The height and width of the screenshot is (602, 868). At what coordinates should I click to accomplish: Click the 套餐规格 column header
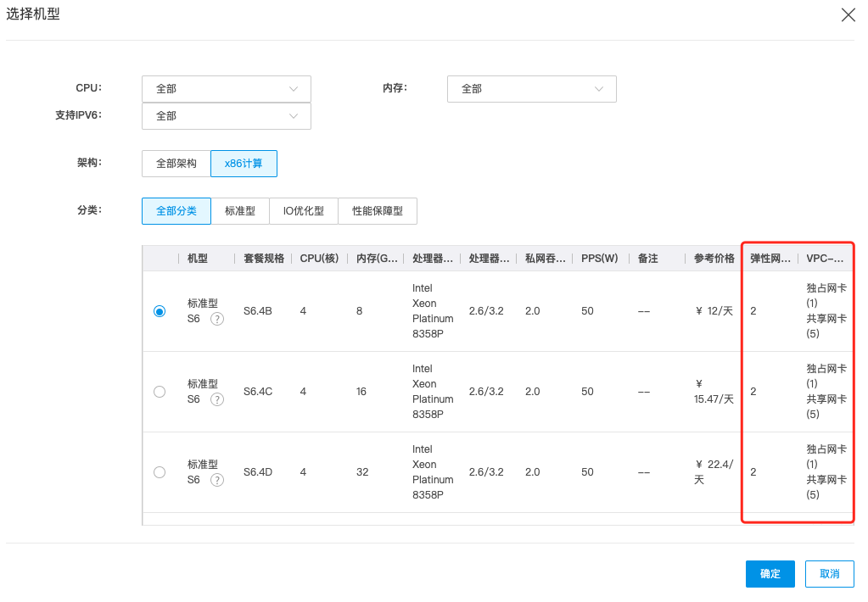coord(263,259)
